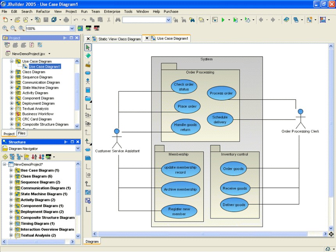Screen dimensions: 336x252
Task: Select the Process order use case ellipse
Action: (x=222, y=93)
